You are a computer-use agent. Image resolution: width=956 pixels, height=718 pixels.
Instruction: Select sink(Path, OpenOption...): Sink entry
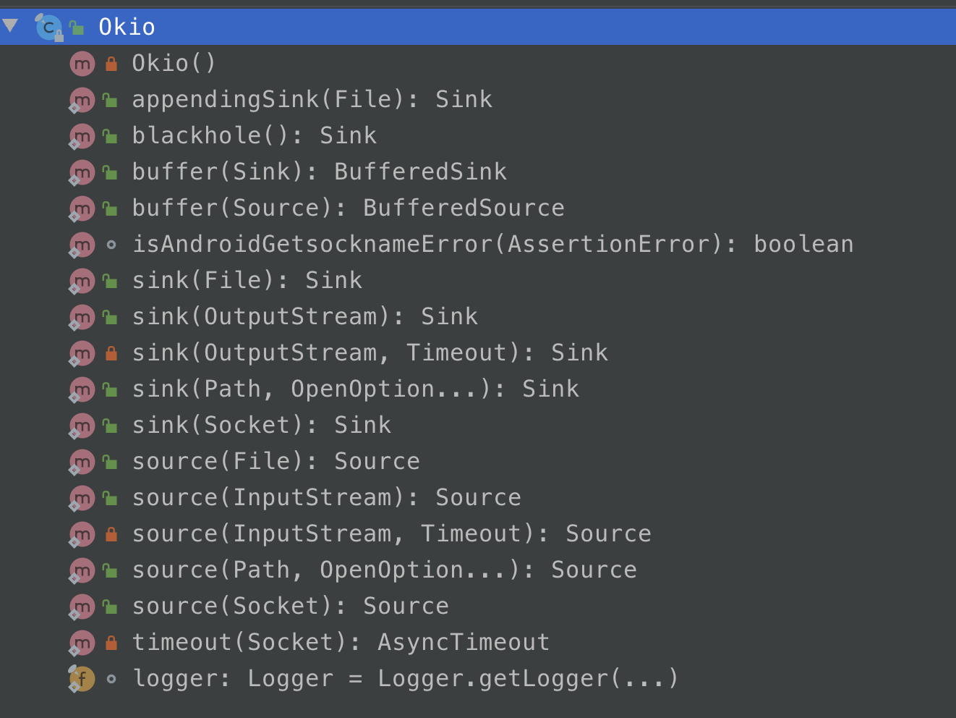click(355, 389)
